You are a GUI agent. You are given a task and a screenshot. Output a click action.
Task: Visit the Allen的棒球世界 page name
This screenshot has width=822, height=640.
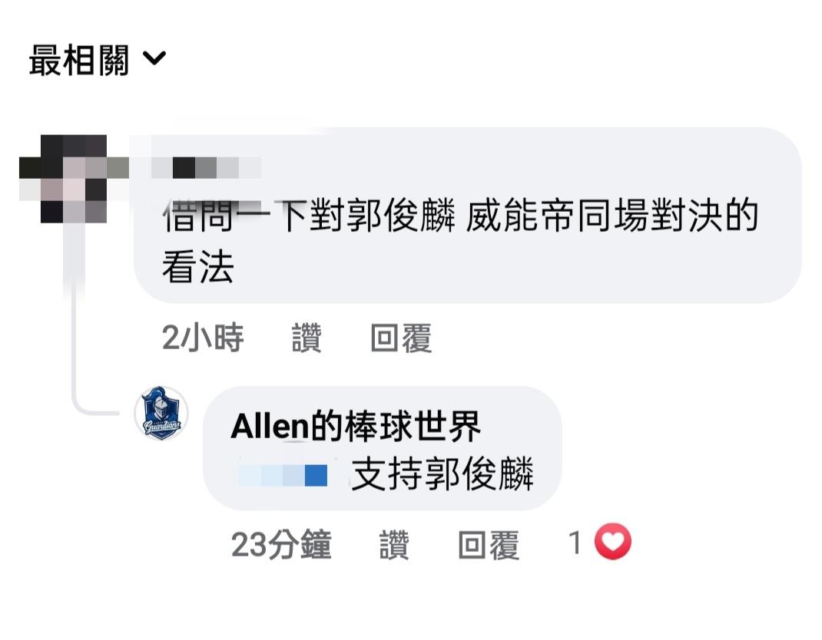(x=356, y=426)
